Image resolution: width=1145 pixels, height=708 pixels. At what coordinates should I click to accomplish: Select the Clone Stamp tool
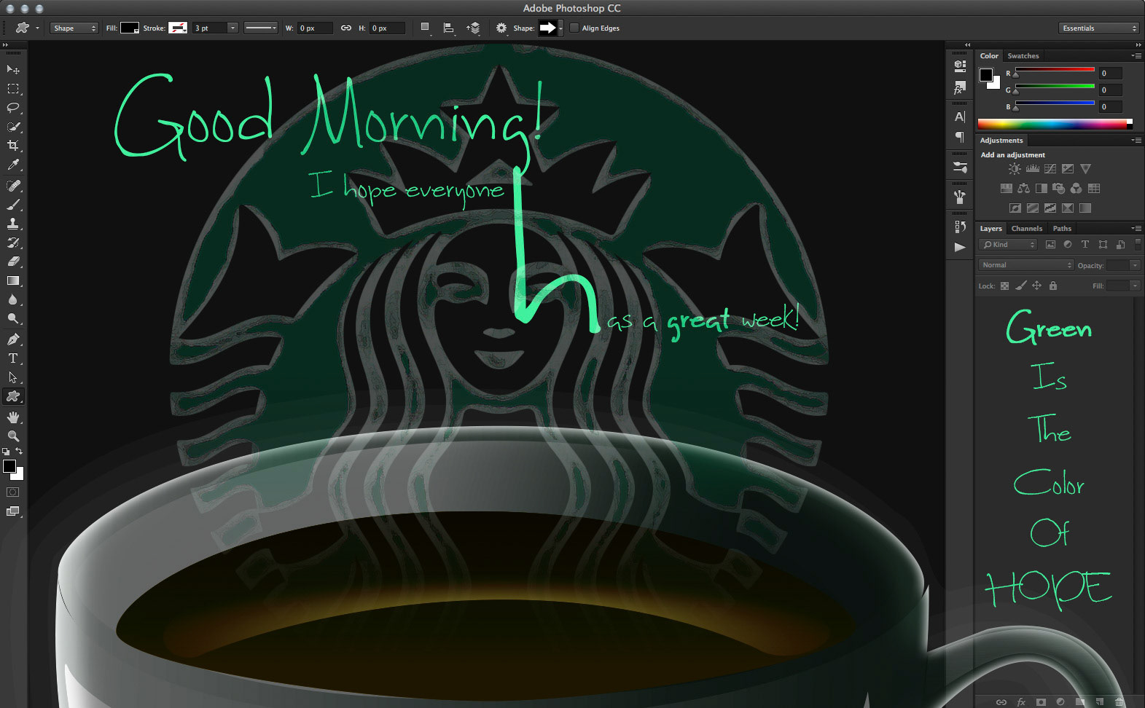click(13, 224)
